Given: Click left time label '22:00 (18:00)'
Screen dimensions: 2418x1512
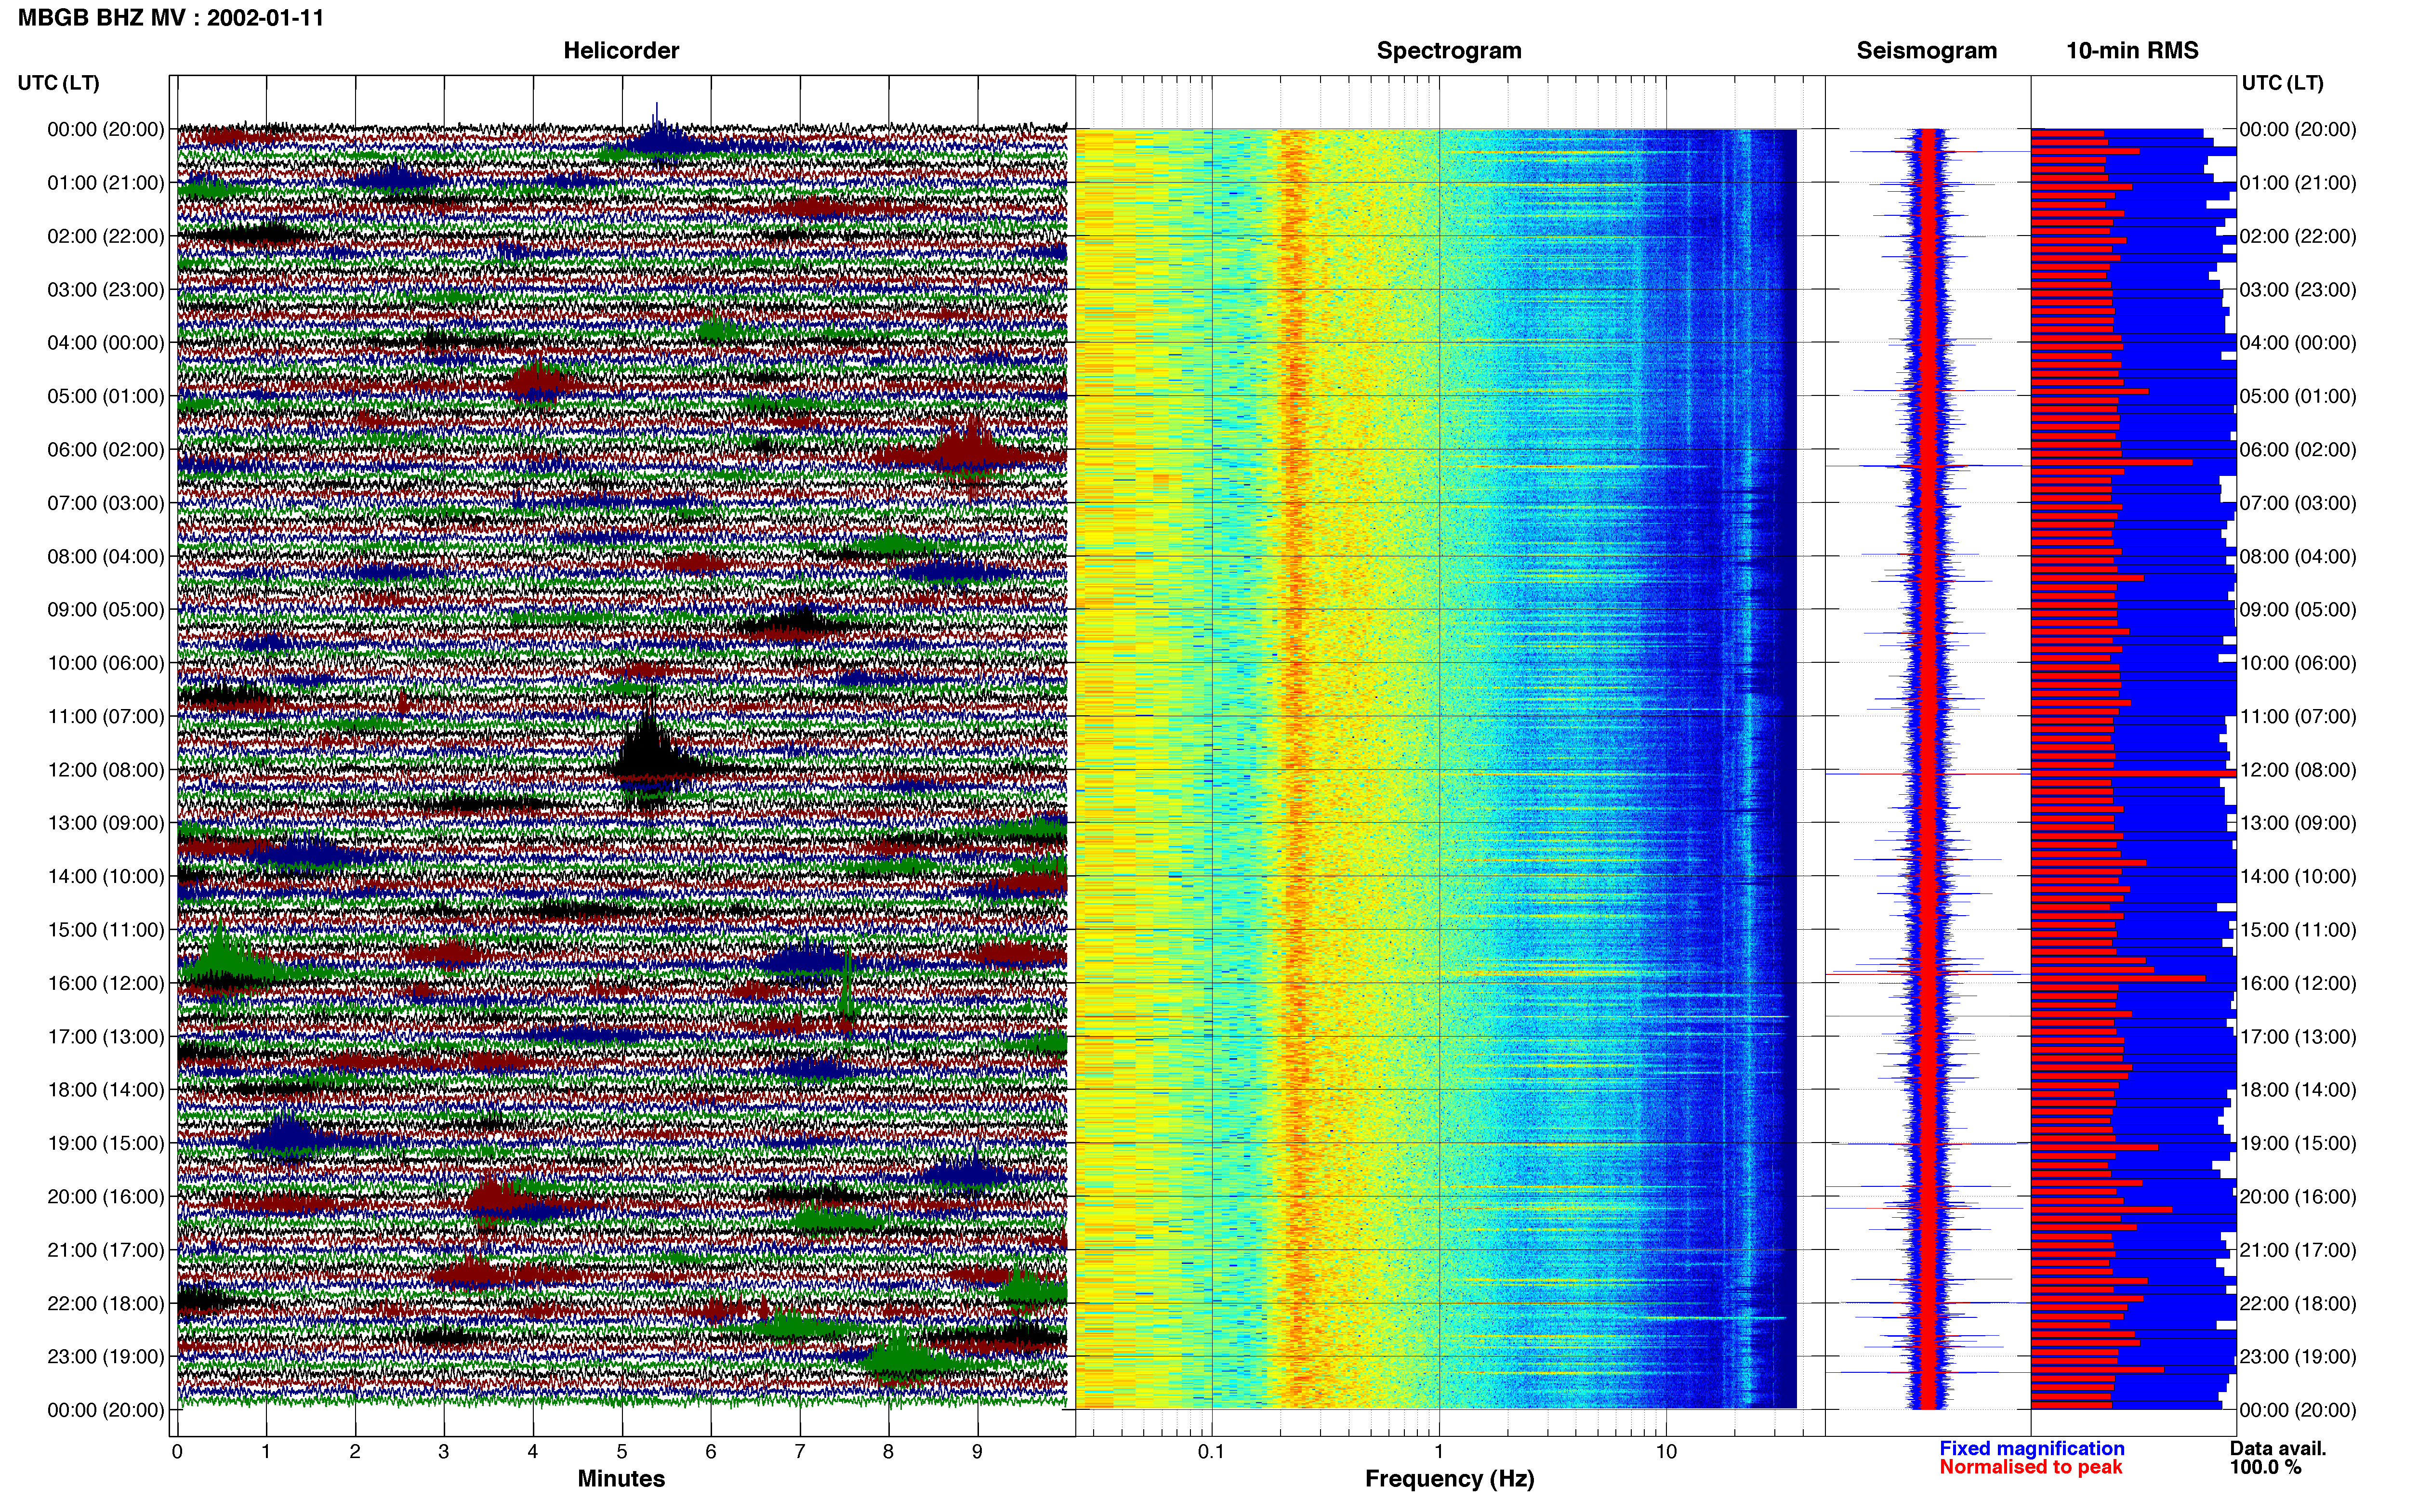Looking at the screenshot, I should coord(106,1304).
